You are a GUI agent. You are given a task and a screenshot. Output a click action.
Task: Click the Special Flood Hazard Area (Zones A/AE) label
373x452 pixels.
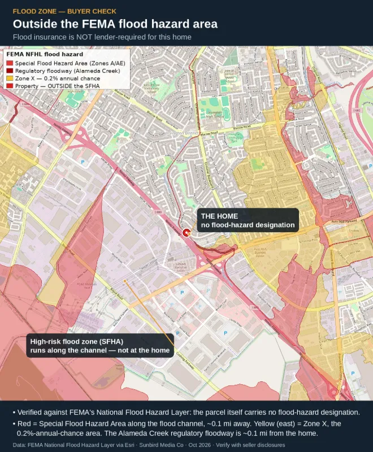point(70,63)
